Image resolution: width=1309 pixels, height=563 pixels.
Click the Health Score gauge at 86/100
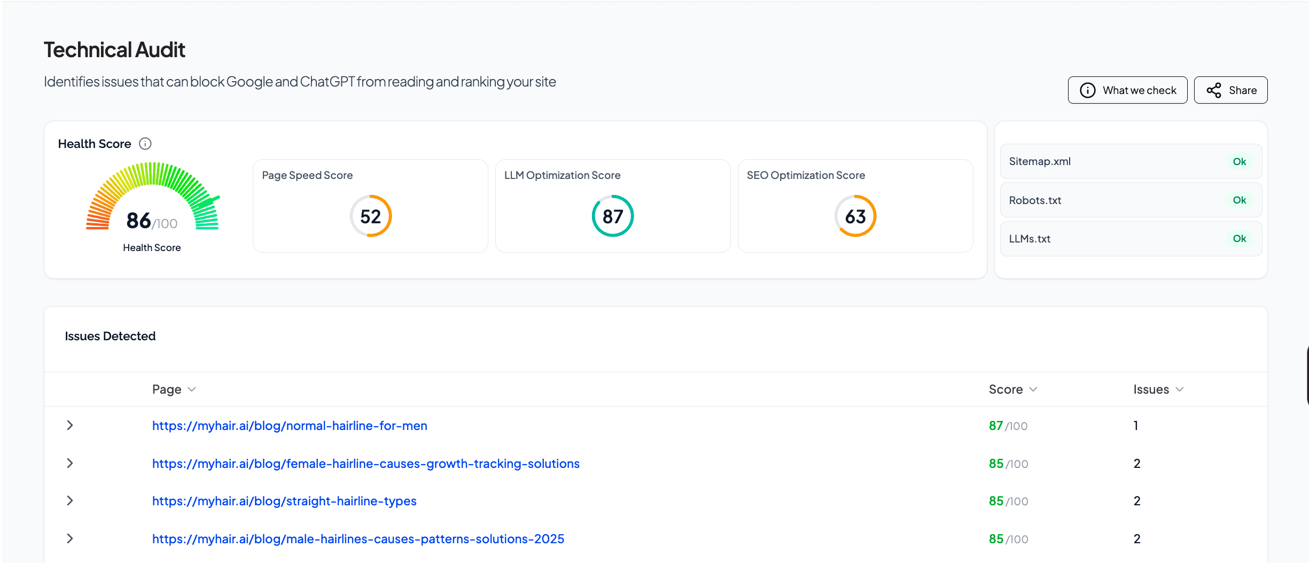point(152,197)
